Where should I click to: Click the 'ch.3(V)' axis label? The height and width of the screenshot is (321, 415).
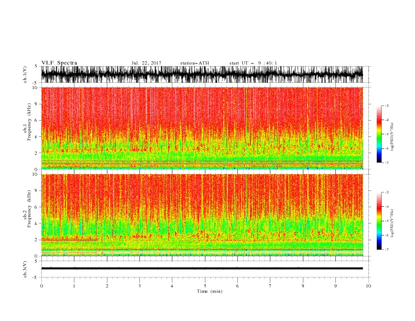pos(25,269)
